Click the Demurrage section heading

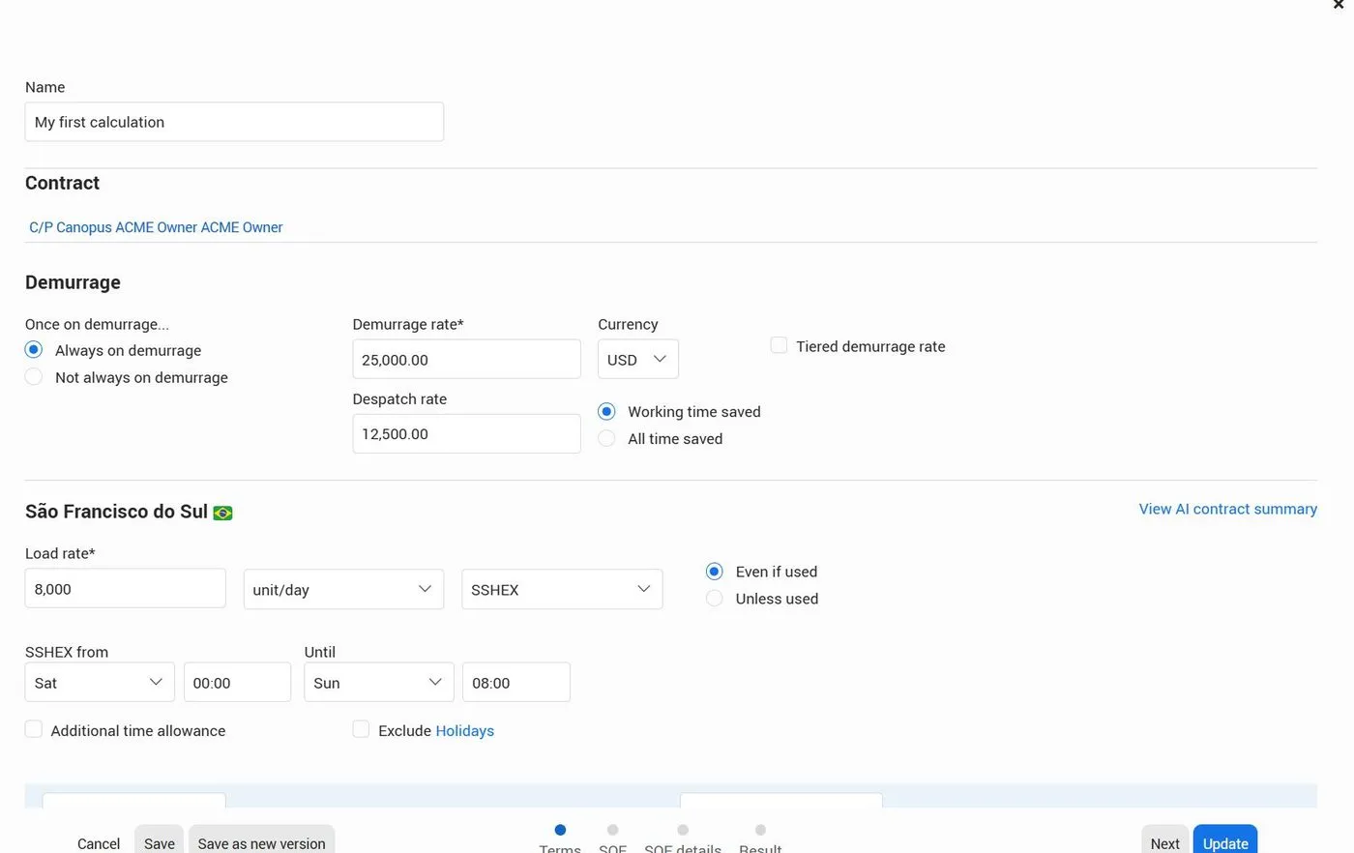point(73,282)
